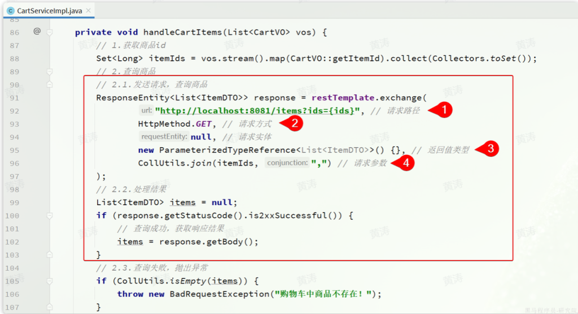Click the 'requestEntity:' parameter hint

[164, 137]
